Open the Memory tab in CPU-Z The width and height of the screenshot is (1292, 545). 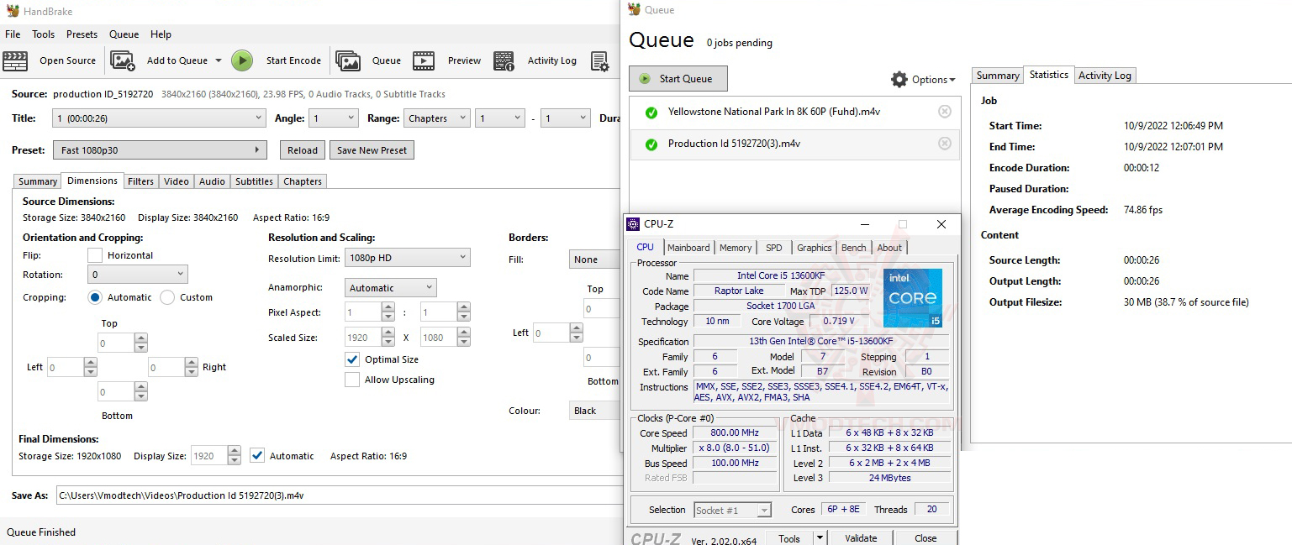[736, 248]
